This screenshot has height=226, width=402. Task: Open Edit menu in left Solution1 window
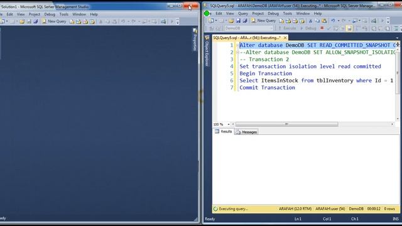point(10,14)
